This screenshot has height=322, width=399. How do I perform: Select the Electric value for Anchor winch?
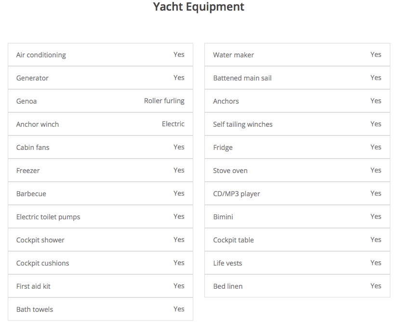[x=173, y=124]
